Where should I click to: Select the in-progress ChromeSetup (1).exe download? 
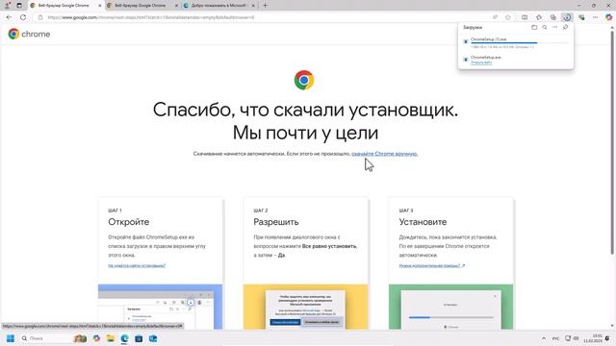[516, 42]
